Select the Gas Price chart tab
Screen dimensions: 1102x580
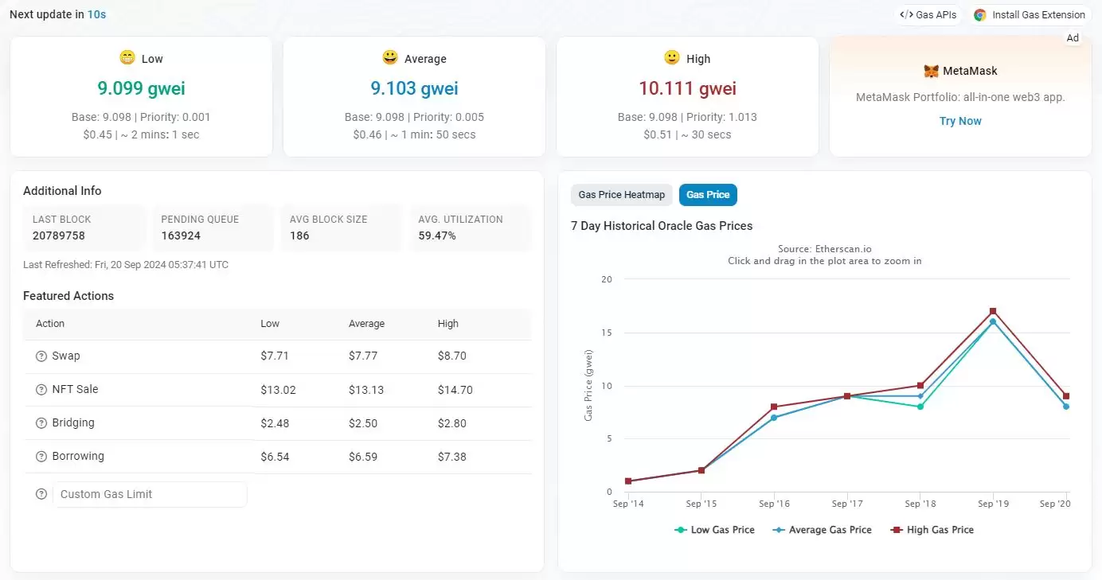click(x=708, y=195)
